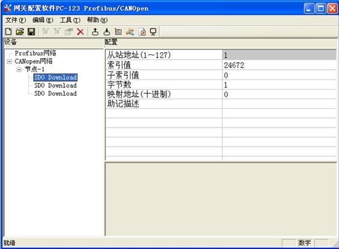
Task: Collapse the 节点-1 tree node
Action: 19,70
